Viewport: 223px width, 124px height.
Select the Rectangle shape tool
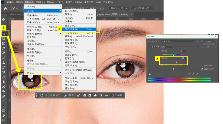pyautogui.click(x=4, y=111)
